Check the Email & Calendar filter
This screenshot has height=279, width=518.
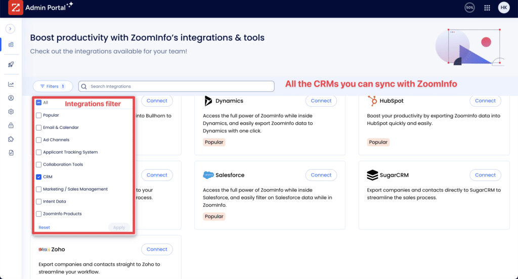coord(38,127)
